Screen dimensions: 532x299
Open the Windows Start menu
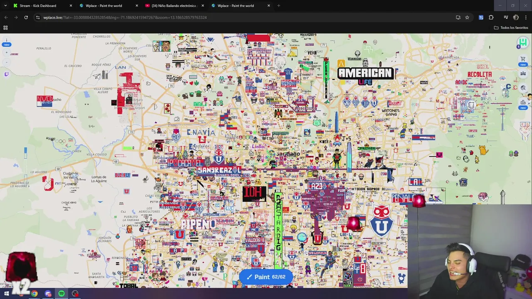[x=7, y=294]
